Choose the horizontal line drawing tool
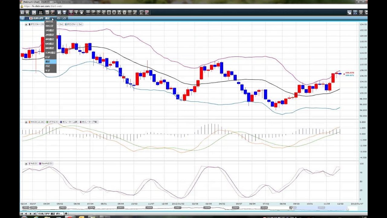 coord(88,12)
